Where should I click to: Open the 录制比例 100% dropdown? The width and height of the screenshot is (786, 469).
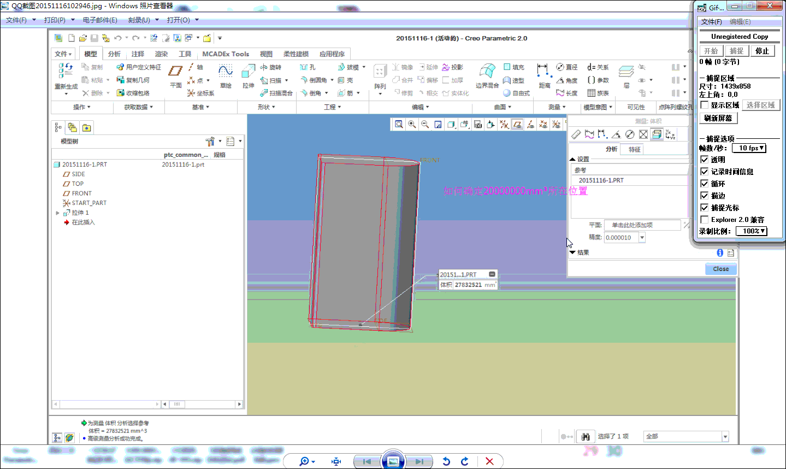pos(752,231)
